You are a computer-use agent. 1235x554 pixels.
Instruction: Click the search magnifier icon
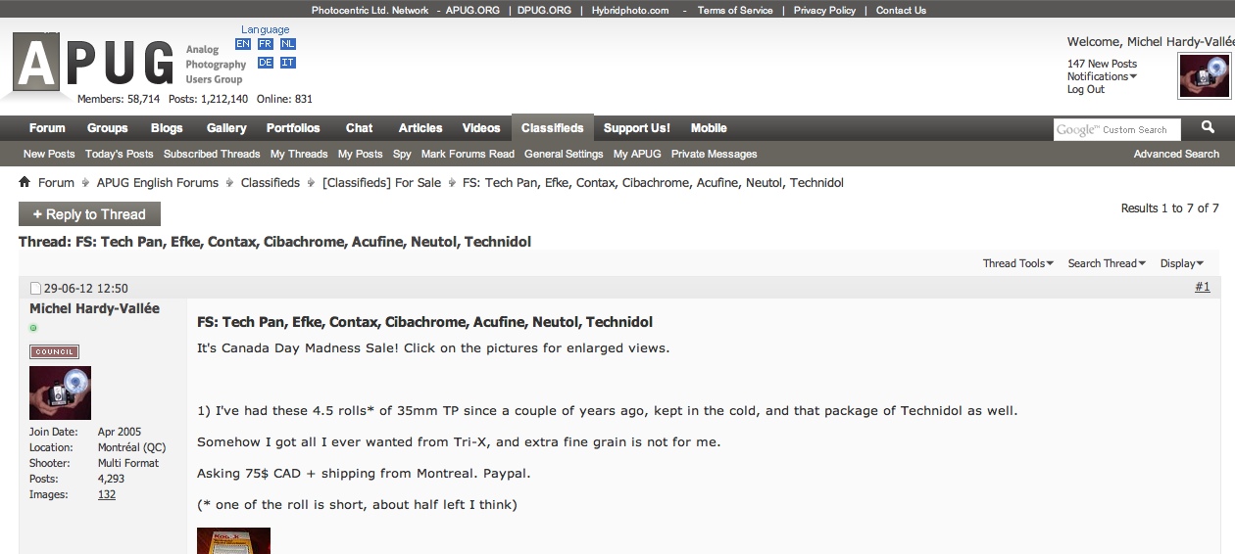pyautogui.click(x=1208, y=127)
